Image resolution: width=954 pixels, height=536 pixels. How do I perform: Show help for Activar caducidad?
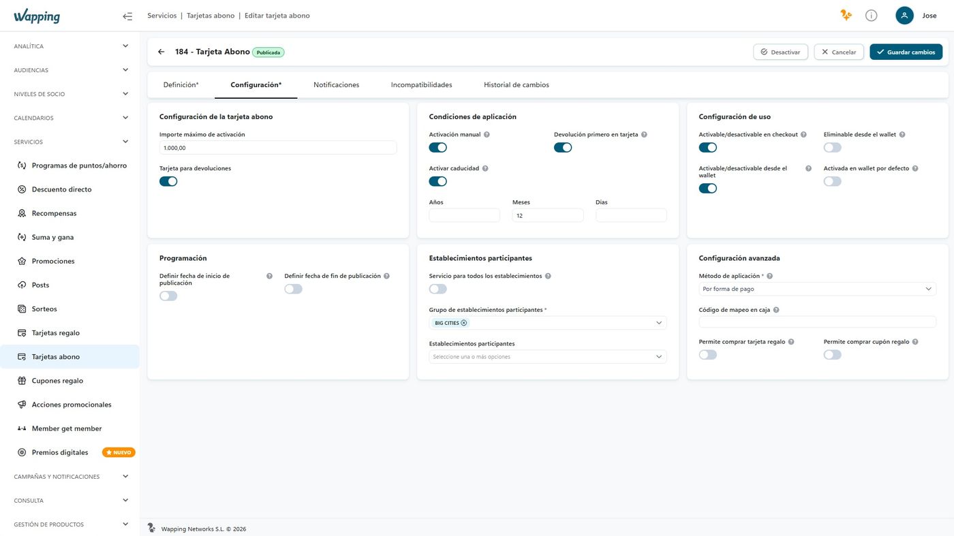(x=485, y=168)
